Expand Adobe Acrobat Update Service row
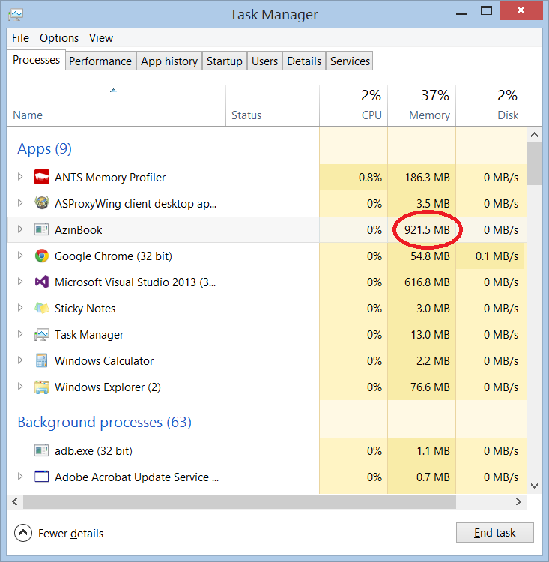Image resolution: width=549 pixels, height=562 pixels. [x=20, y=477]
